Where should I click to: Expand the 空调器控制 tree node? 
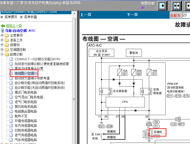click(2, 50)
